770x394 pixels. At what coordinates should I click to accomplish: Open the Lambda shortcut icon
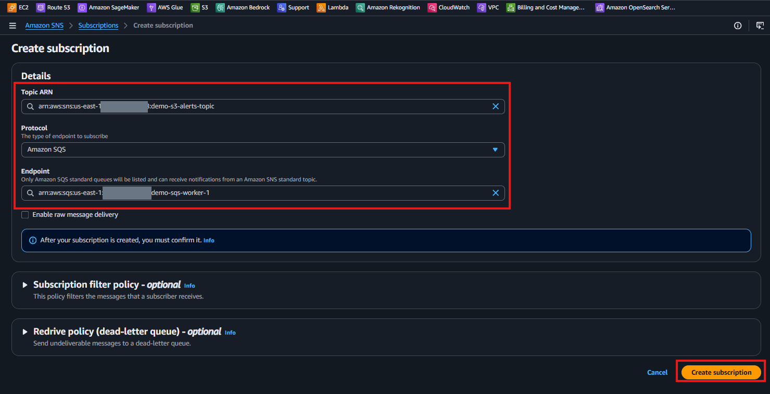[321, 8]
